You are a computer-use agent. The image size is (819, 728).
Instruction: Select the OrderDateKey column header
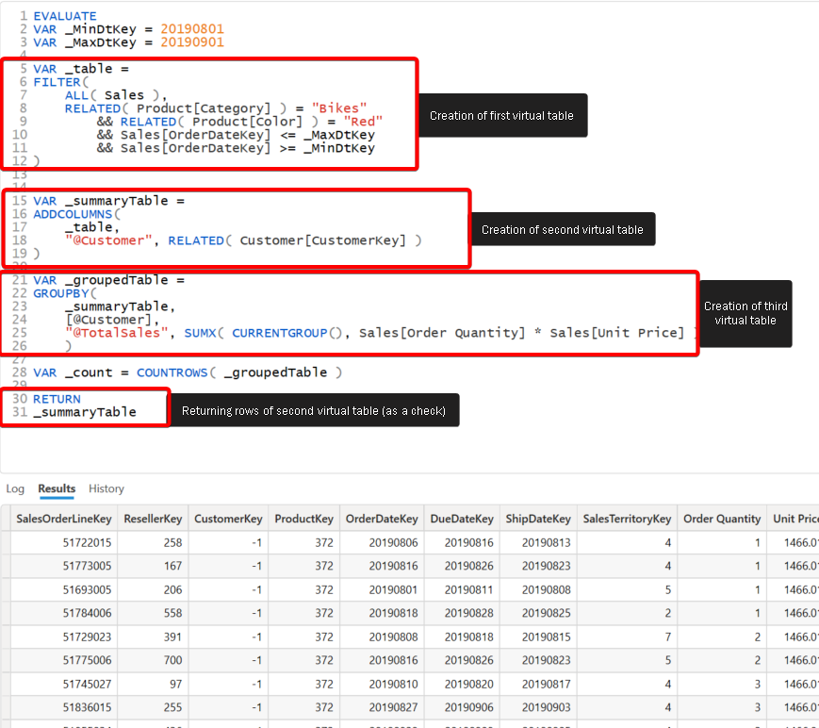382,518
